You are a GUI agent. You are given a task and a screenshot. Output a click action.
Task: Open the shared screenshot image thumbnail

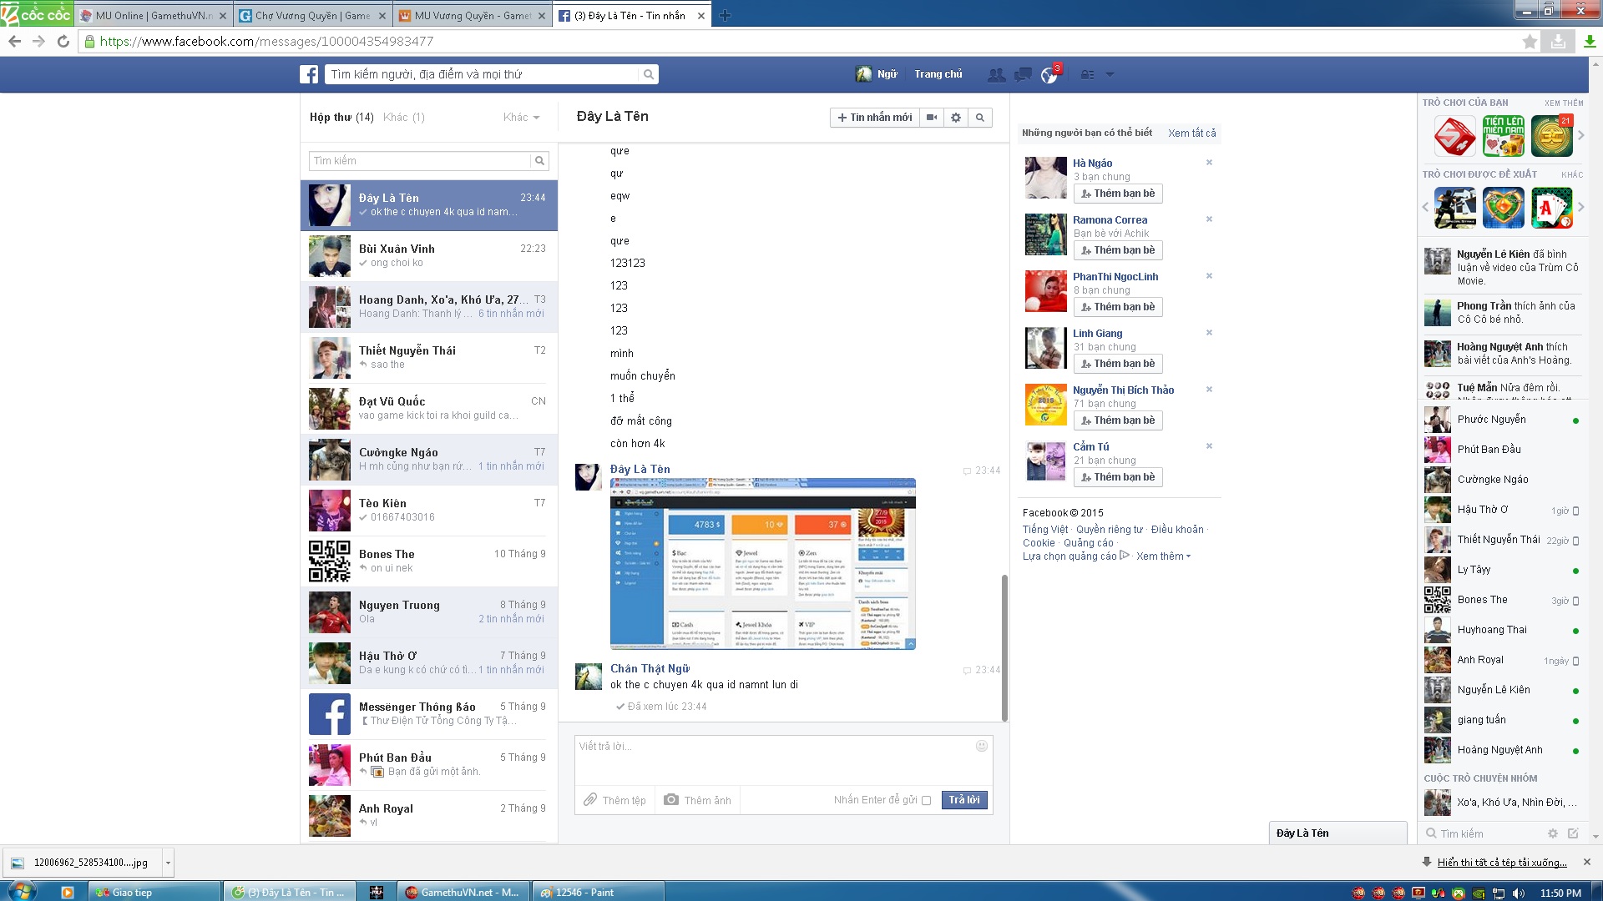point(762,564)
